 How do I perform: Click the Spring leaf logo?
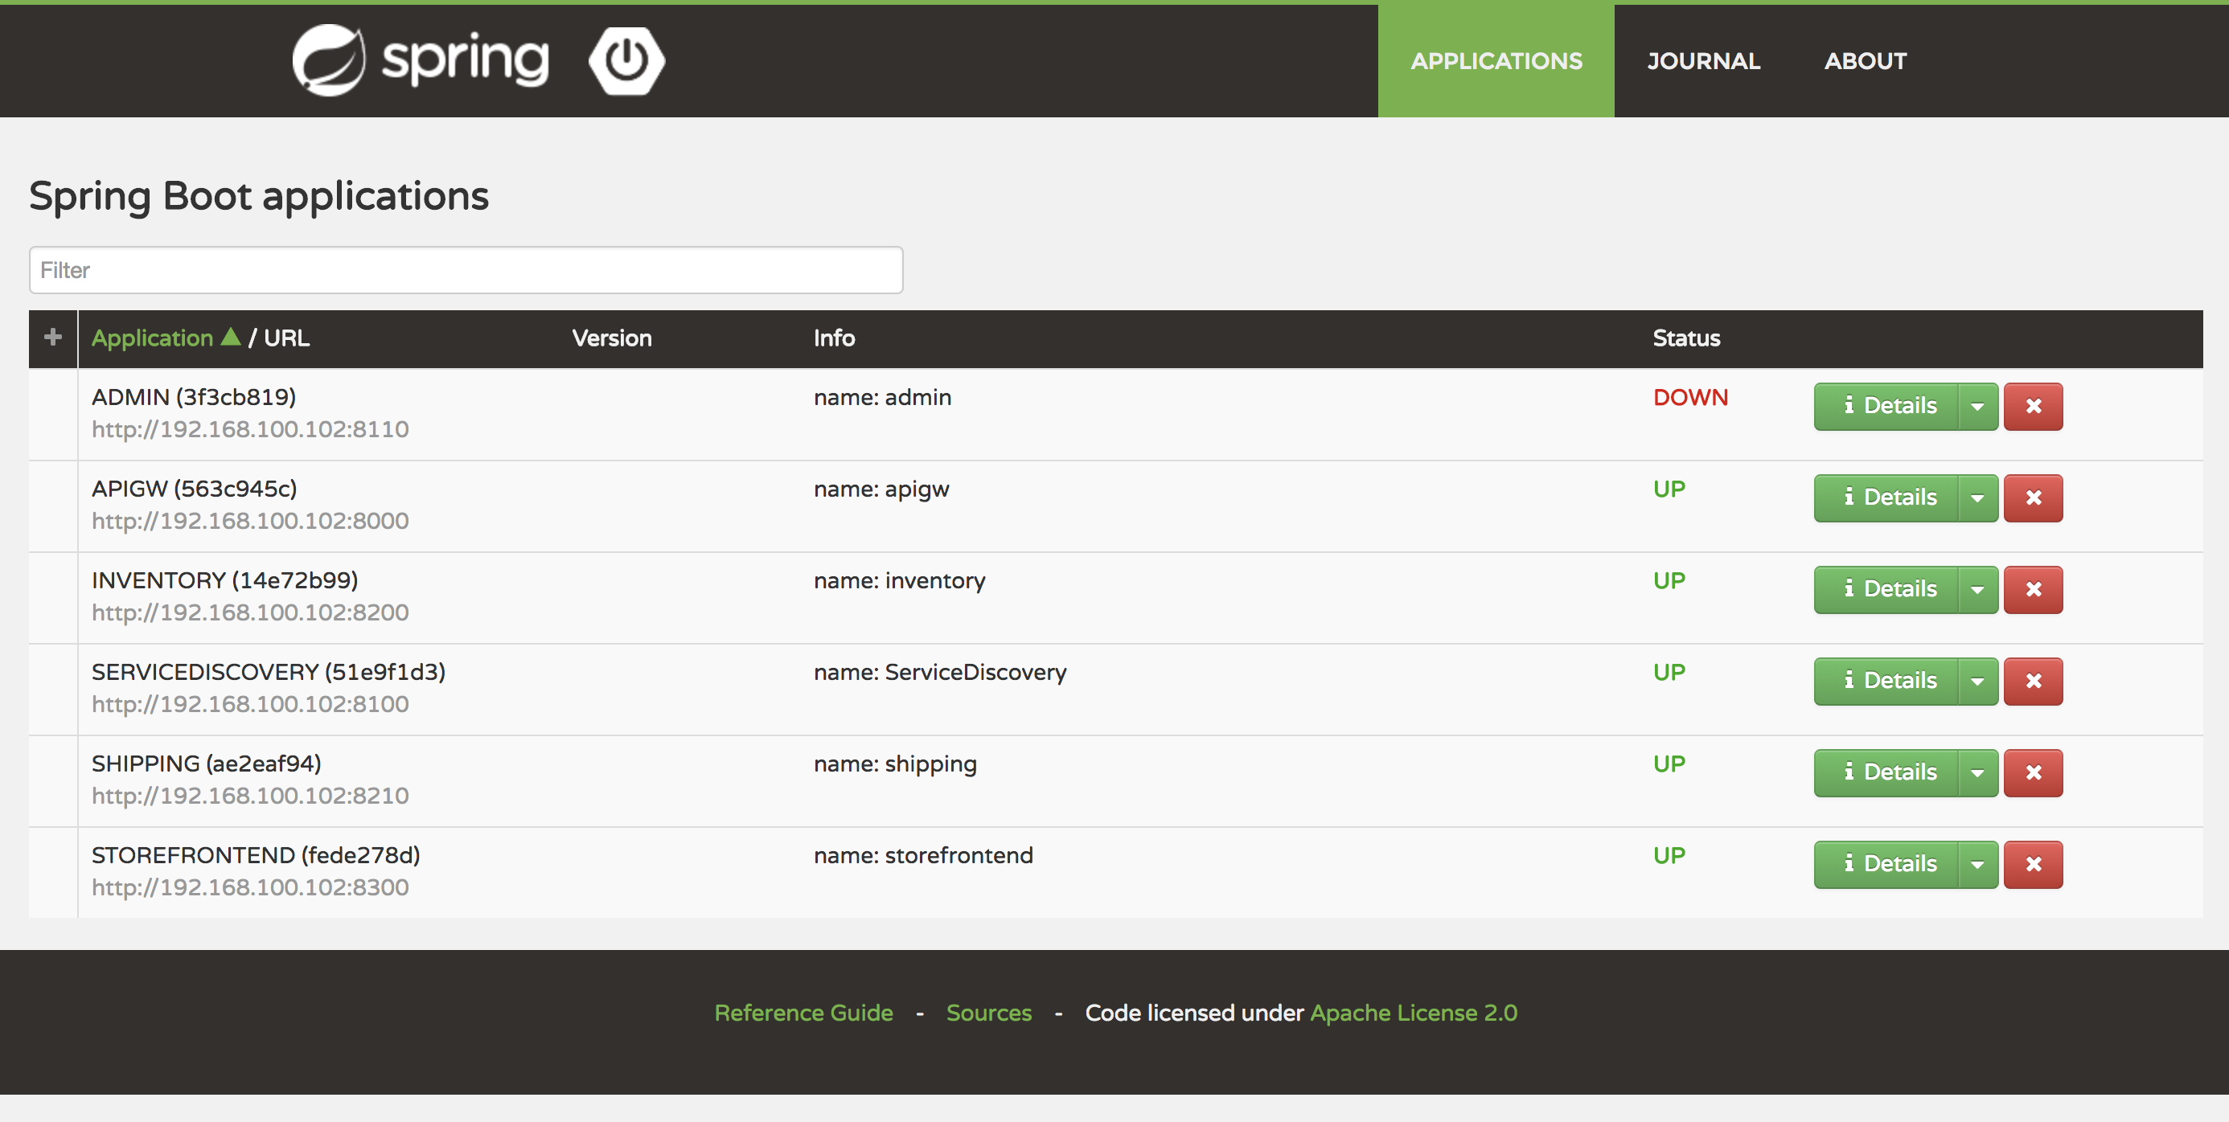(329, 59)
